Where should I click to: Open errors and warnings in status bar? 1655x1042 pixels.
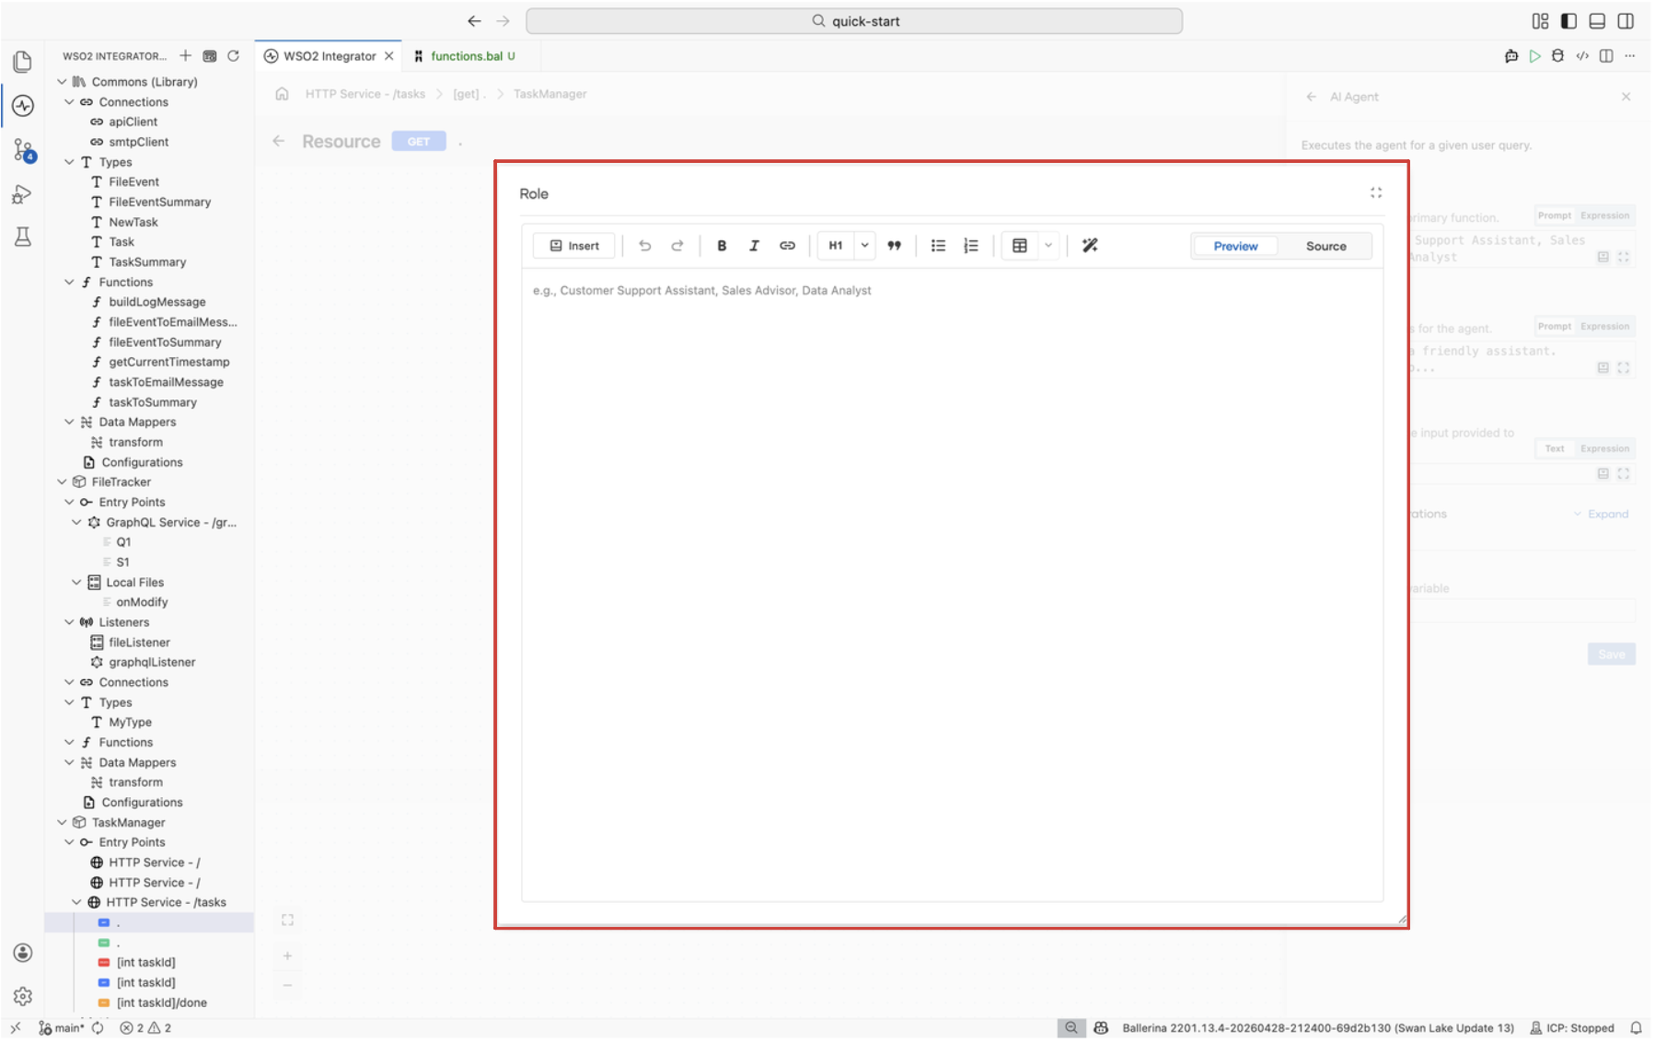[x=145, y=1029]
